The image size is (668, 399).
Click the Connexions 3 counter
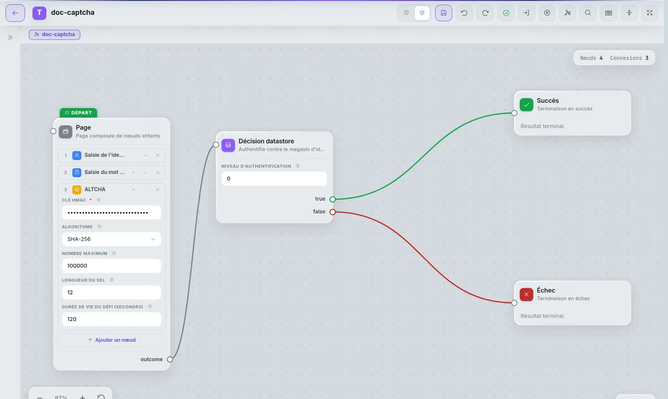coord(629,58)
